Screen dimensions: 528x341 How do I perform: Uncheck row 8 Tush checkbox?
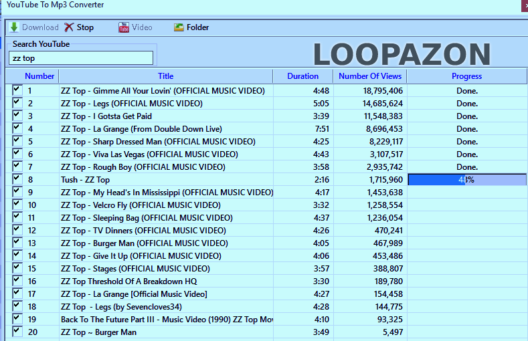click(x=17, y=179)
